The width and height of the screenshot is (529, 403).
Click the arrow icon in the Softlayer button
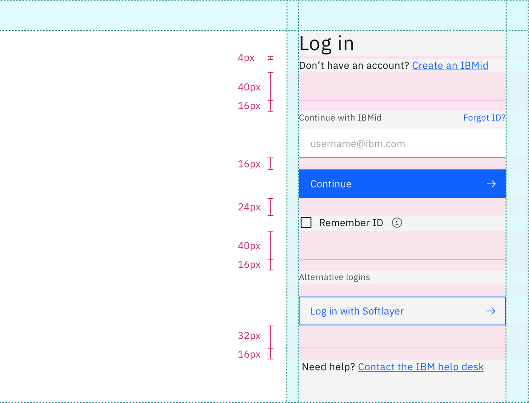(x=491, y=311)
